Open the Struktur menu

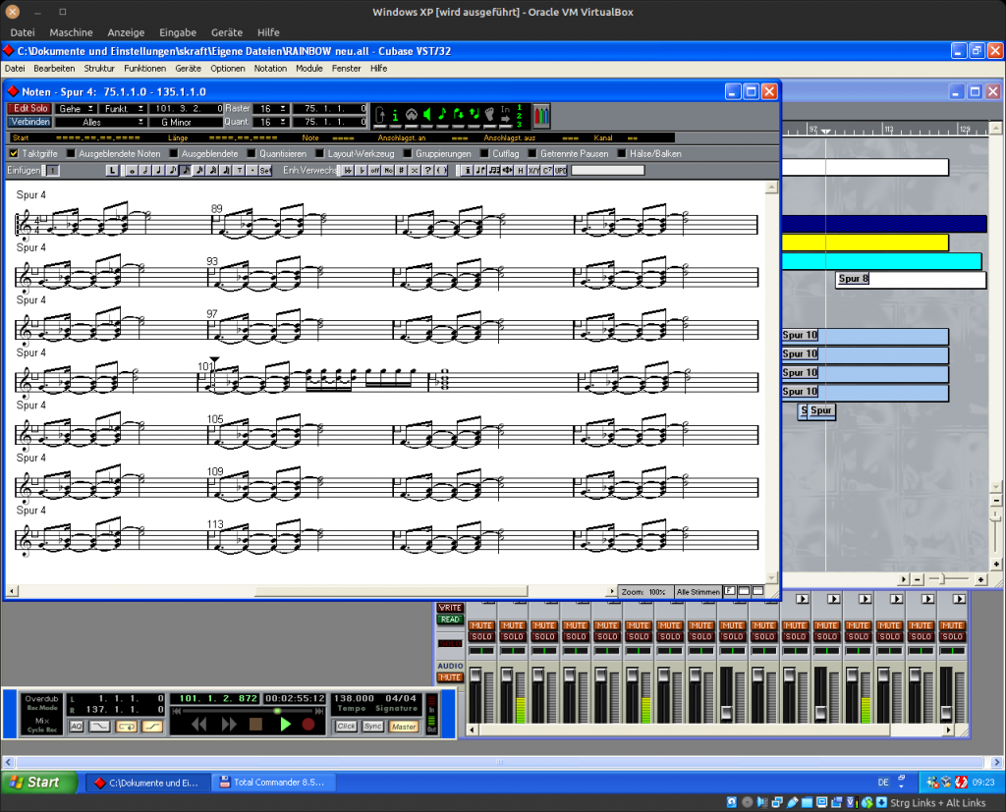(99, 69)
